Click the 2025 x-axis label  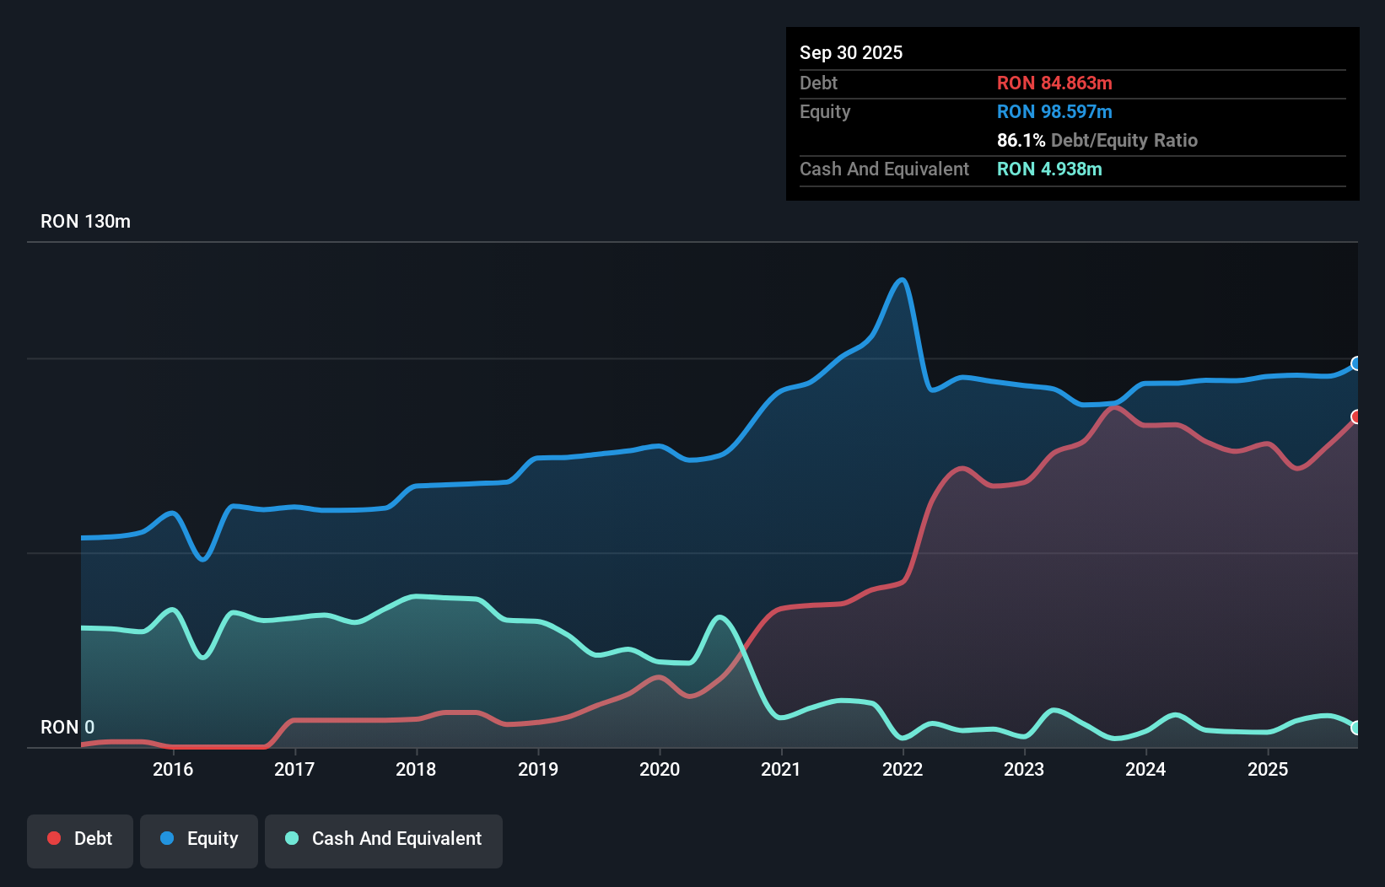pos(1268,769)
